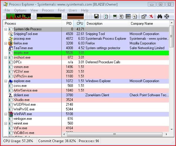Click the vertical scrollbar thumb
This screenshot has width=176, height=146.
coord(171,36)
